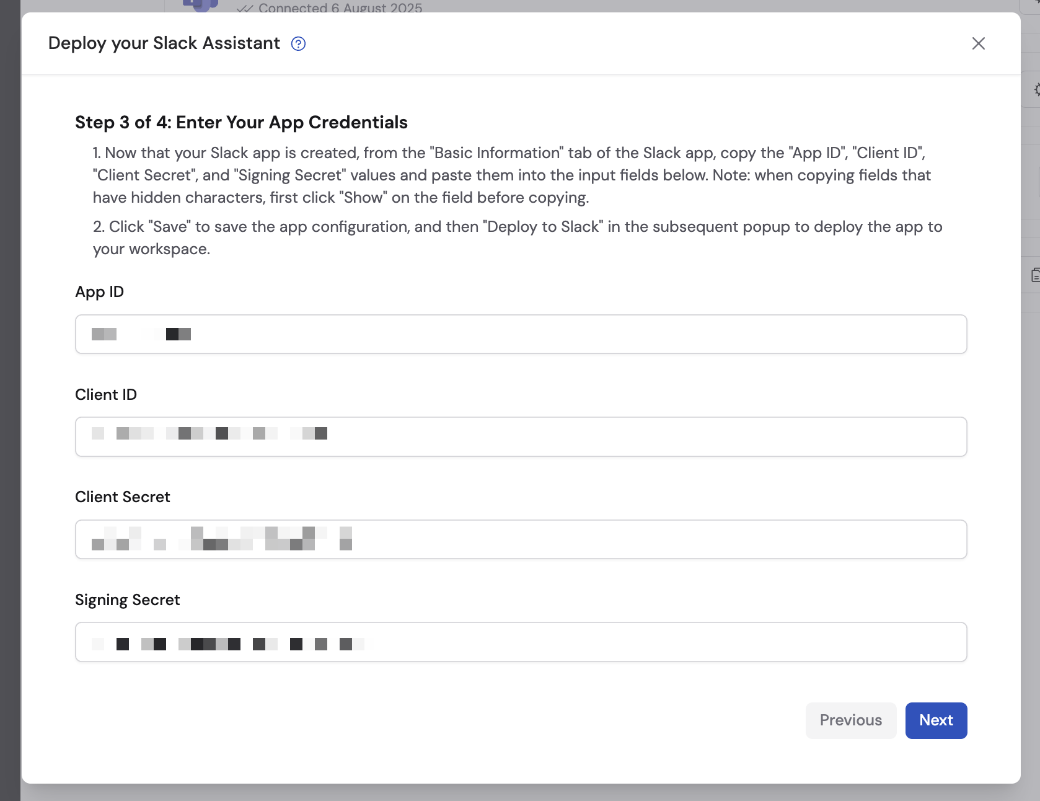Click the Next button

(x=936, y=720)
